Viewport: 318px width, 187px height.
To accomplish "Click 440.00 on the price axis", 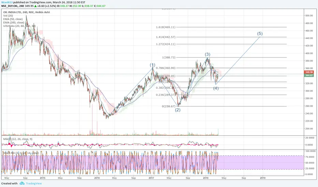I will [x=309, y=38].
